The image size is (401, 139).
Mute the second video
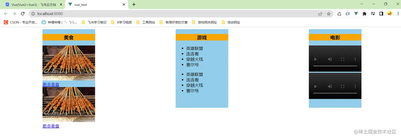[x=330, y=86]
